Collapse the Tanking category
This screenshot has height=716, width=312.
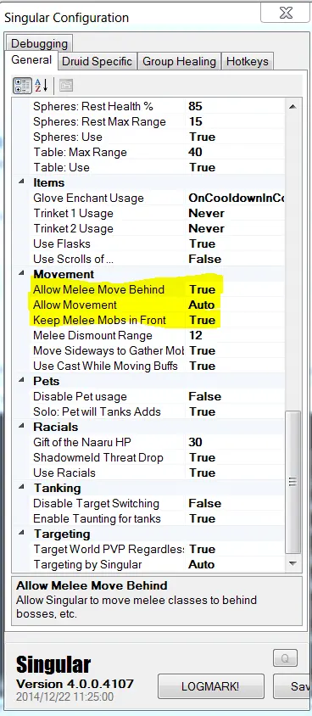pos(21,488)
